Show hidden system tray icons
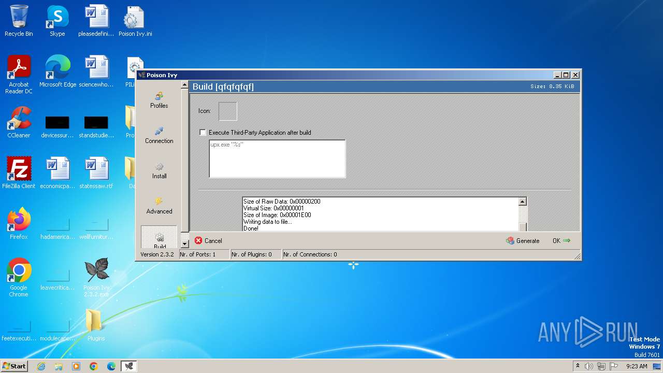The width and height of the screenshot is (663, 373). (578, 366)
